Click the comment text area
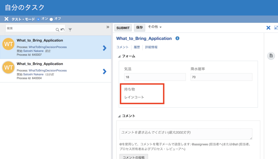Screen dimensions: 278x159 pyautogui.click(x=186, y=134)
